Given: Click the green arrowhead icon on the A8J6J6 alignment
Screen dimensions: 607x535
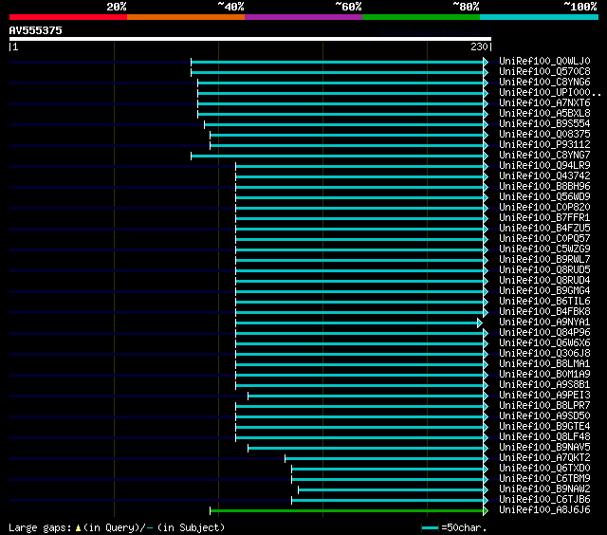Looking at the screenshot, I should (x=486, y=511).
